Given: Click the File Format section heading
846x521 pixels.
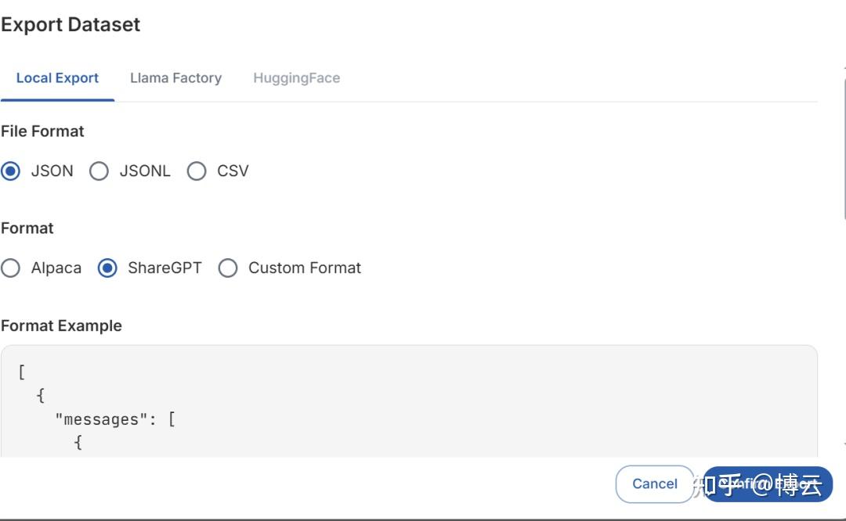Looking at the screenshot, I should (x=42, y=131).
